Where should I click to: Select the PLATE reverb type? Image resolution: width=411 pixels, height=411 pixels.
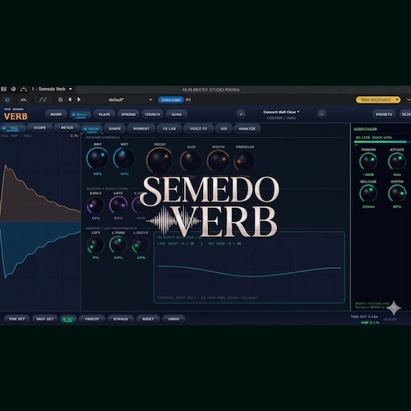104,114
